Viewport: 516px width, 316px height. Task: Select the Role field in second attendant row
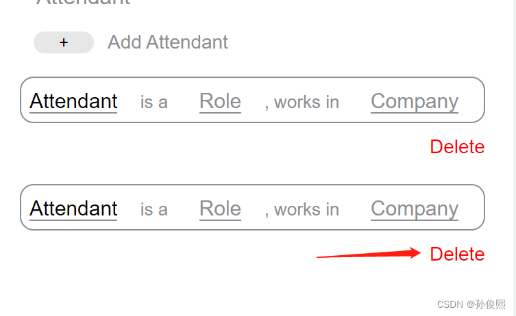220,209
